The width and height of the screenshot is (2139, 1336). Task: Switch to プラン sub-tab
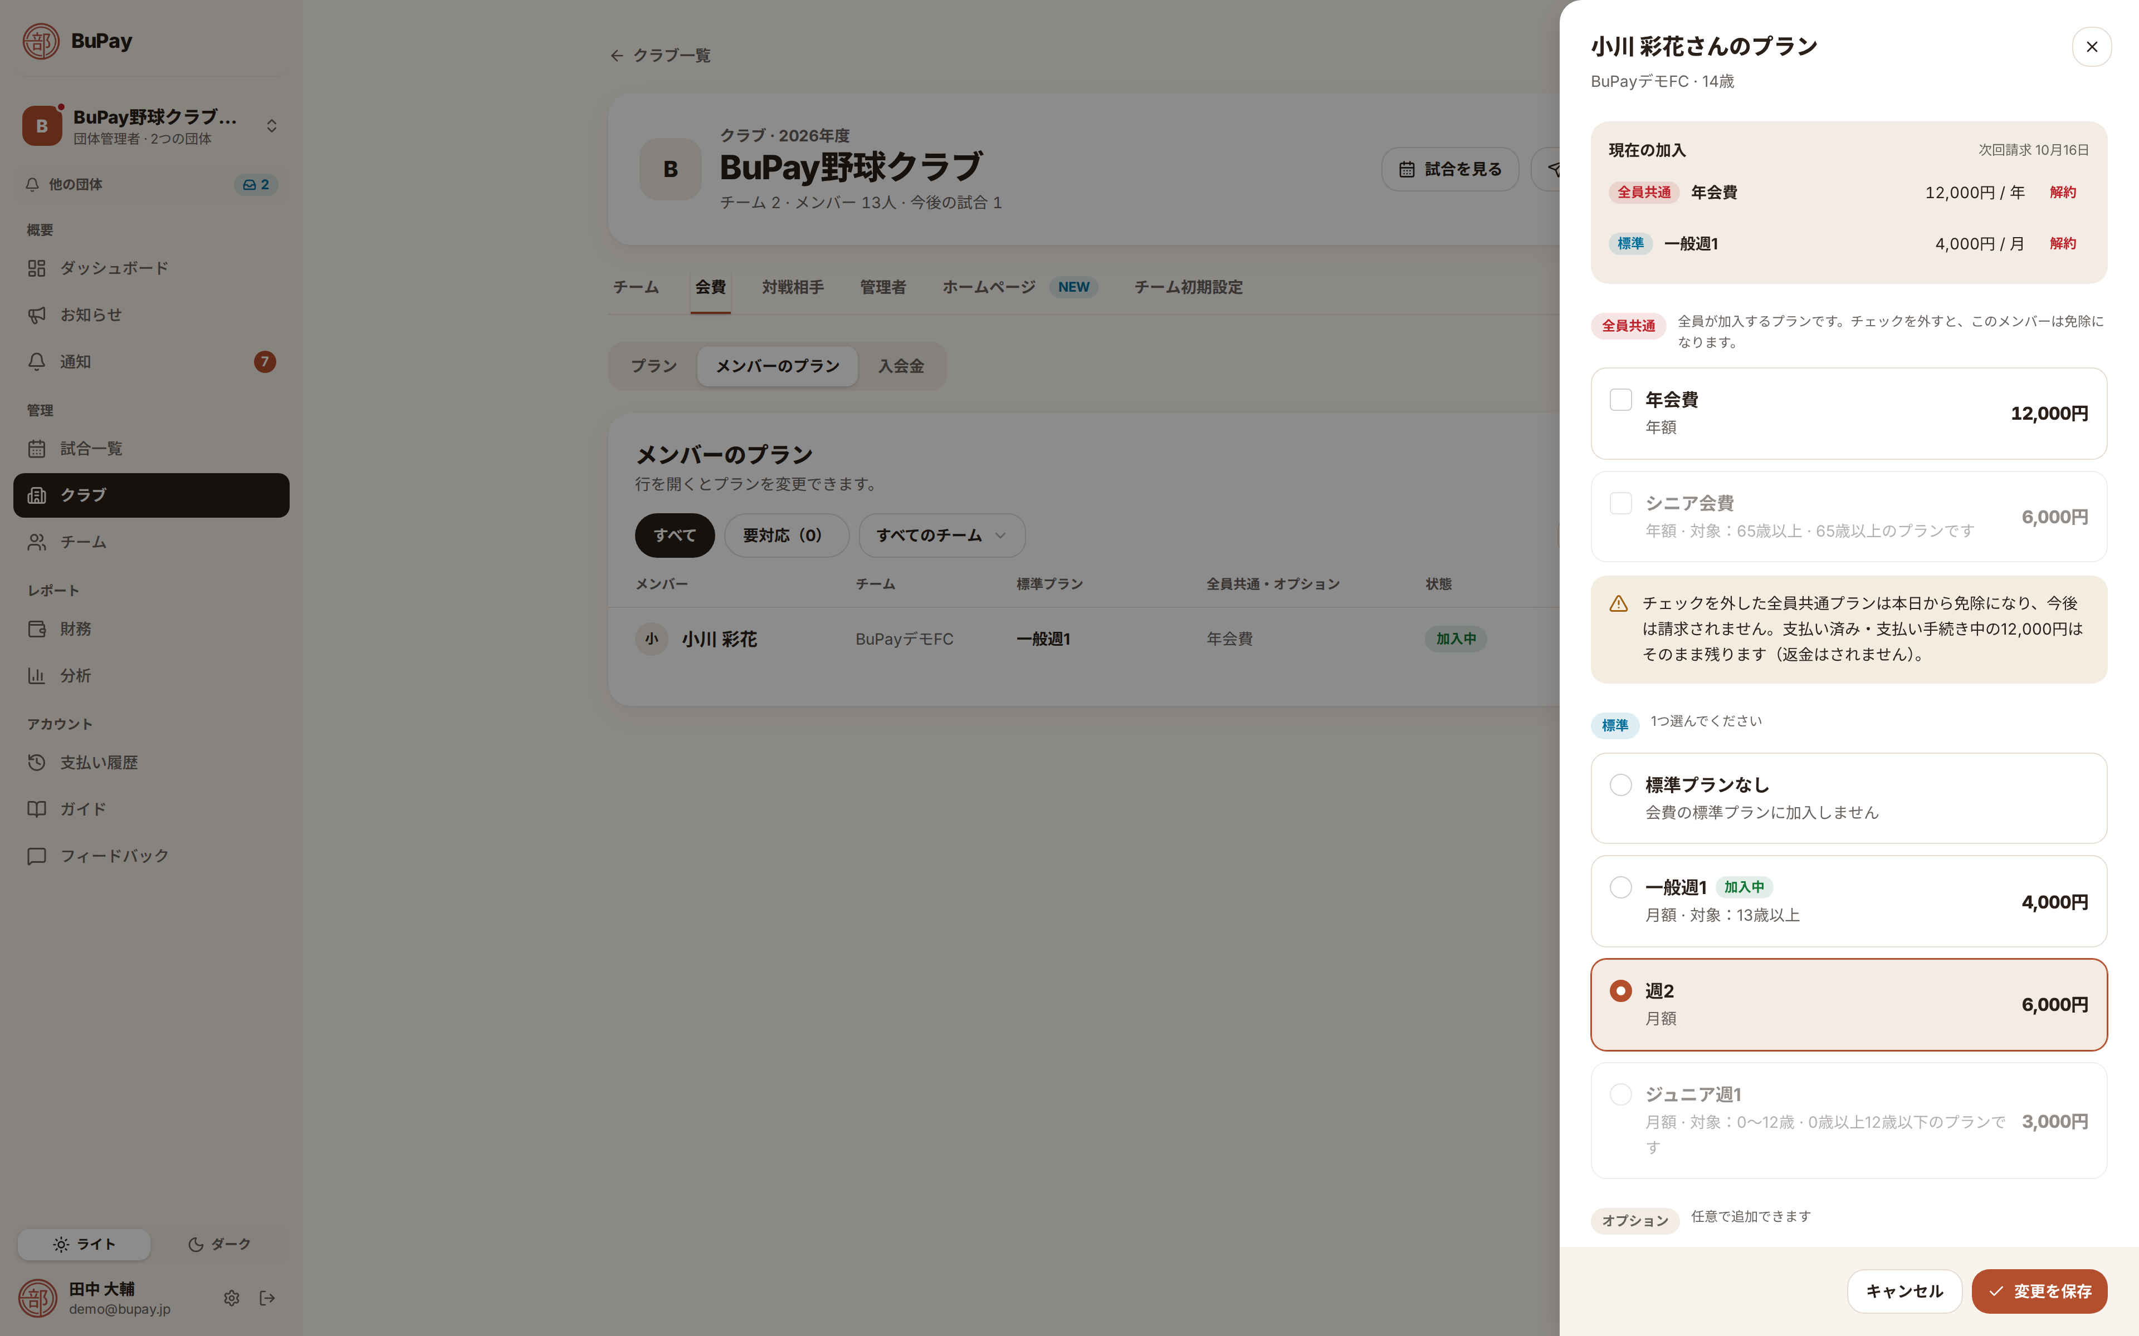pyautogui.click(x=653, y=366)
